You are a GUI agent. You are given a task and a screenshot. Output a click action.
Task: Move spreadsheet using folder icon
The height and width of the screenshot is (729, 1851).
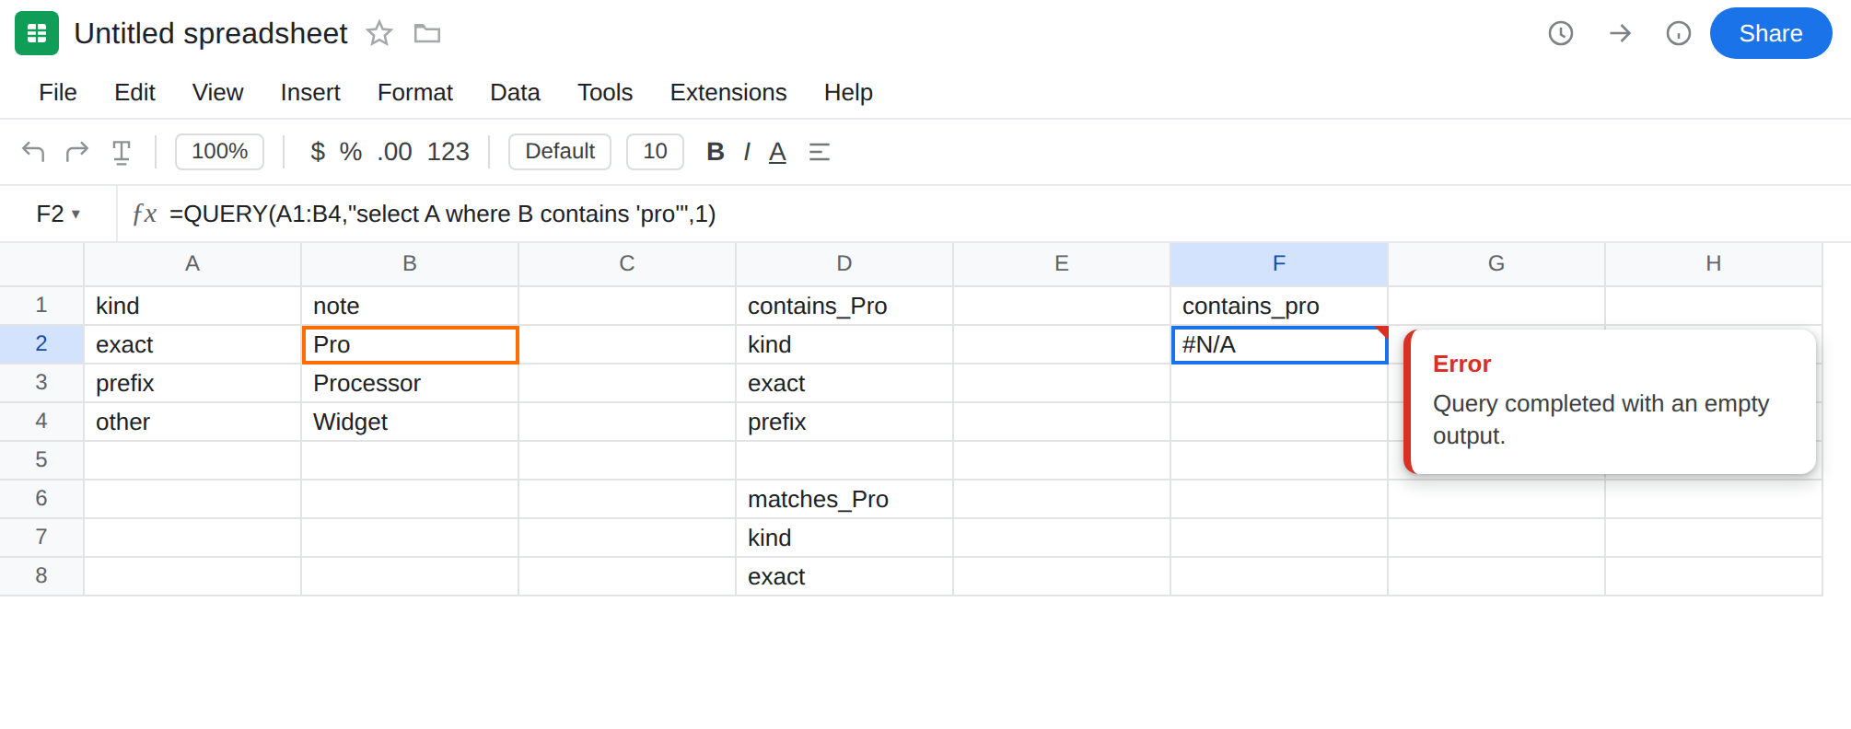[427, 34]
